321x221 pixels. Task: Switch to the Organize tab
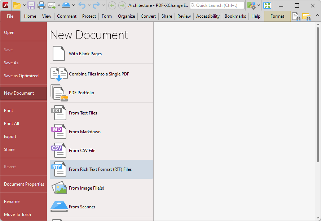tap(126, 16)
